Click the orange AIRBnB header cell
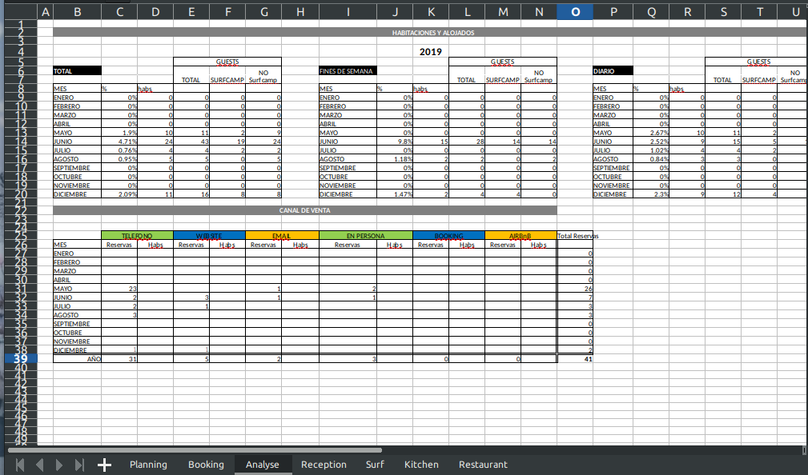Screen dimensions: 808x475 pos(521,236)
